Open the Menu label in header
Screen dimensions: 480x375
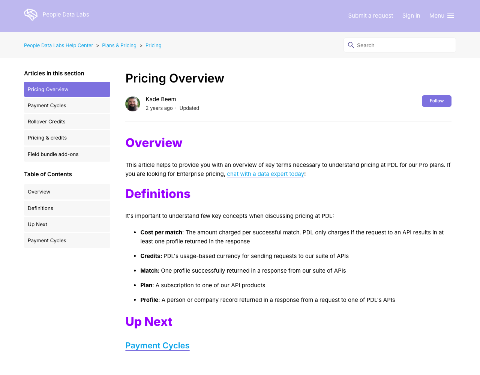[x=437, y=16]
